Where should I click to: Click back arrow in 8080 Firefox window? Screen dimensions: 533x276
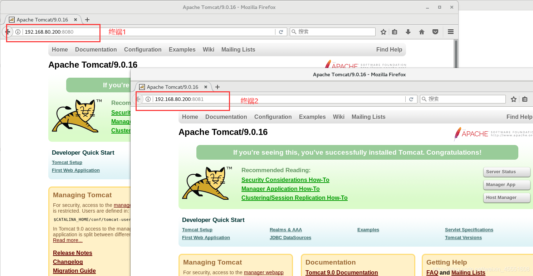click(x=8, y=32)
